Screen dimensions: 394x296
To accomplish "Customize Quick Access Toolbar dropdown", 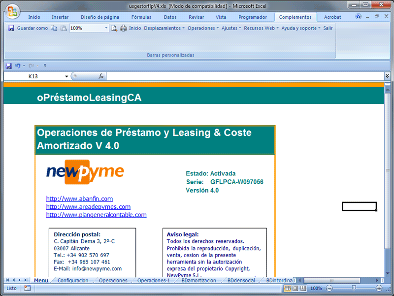I will click(x=45, y=66).
